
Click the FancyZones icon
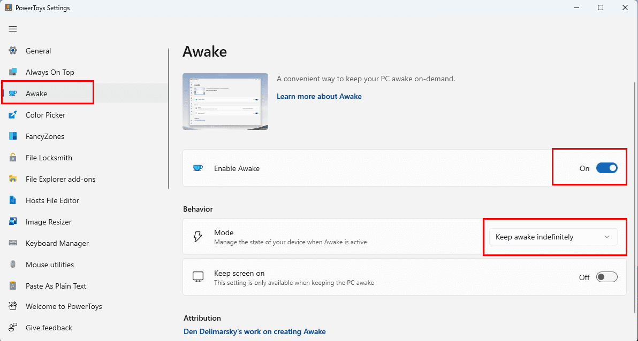[x=13, y=136]
